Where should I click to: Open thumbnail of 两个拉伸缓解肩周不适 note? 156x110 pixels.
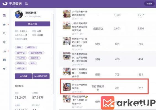pos(67,87)
